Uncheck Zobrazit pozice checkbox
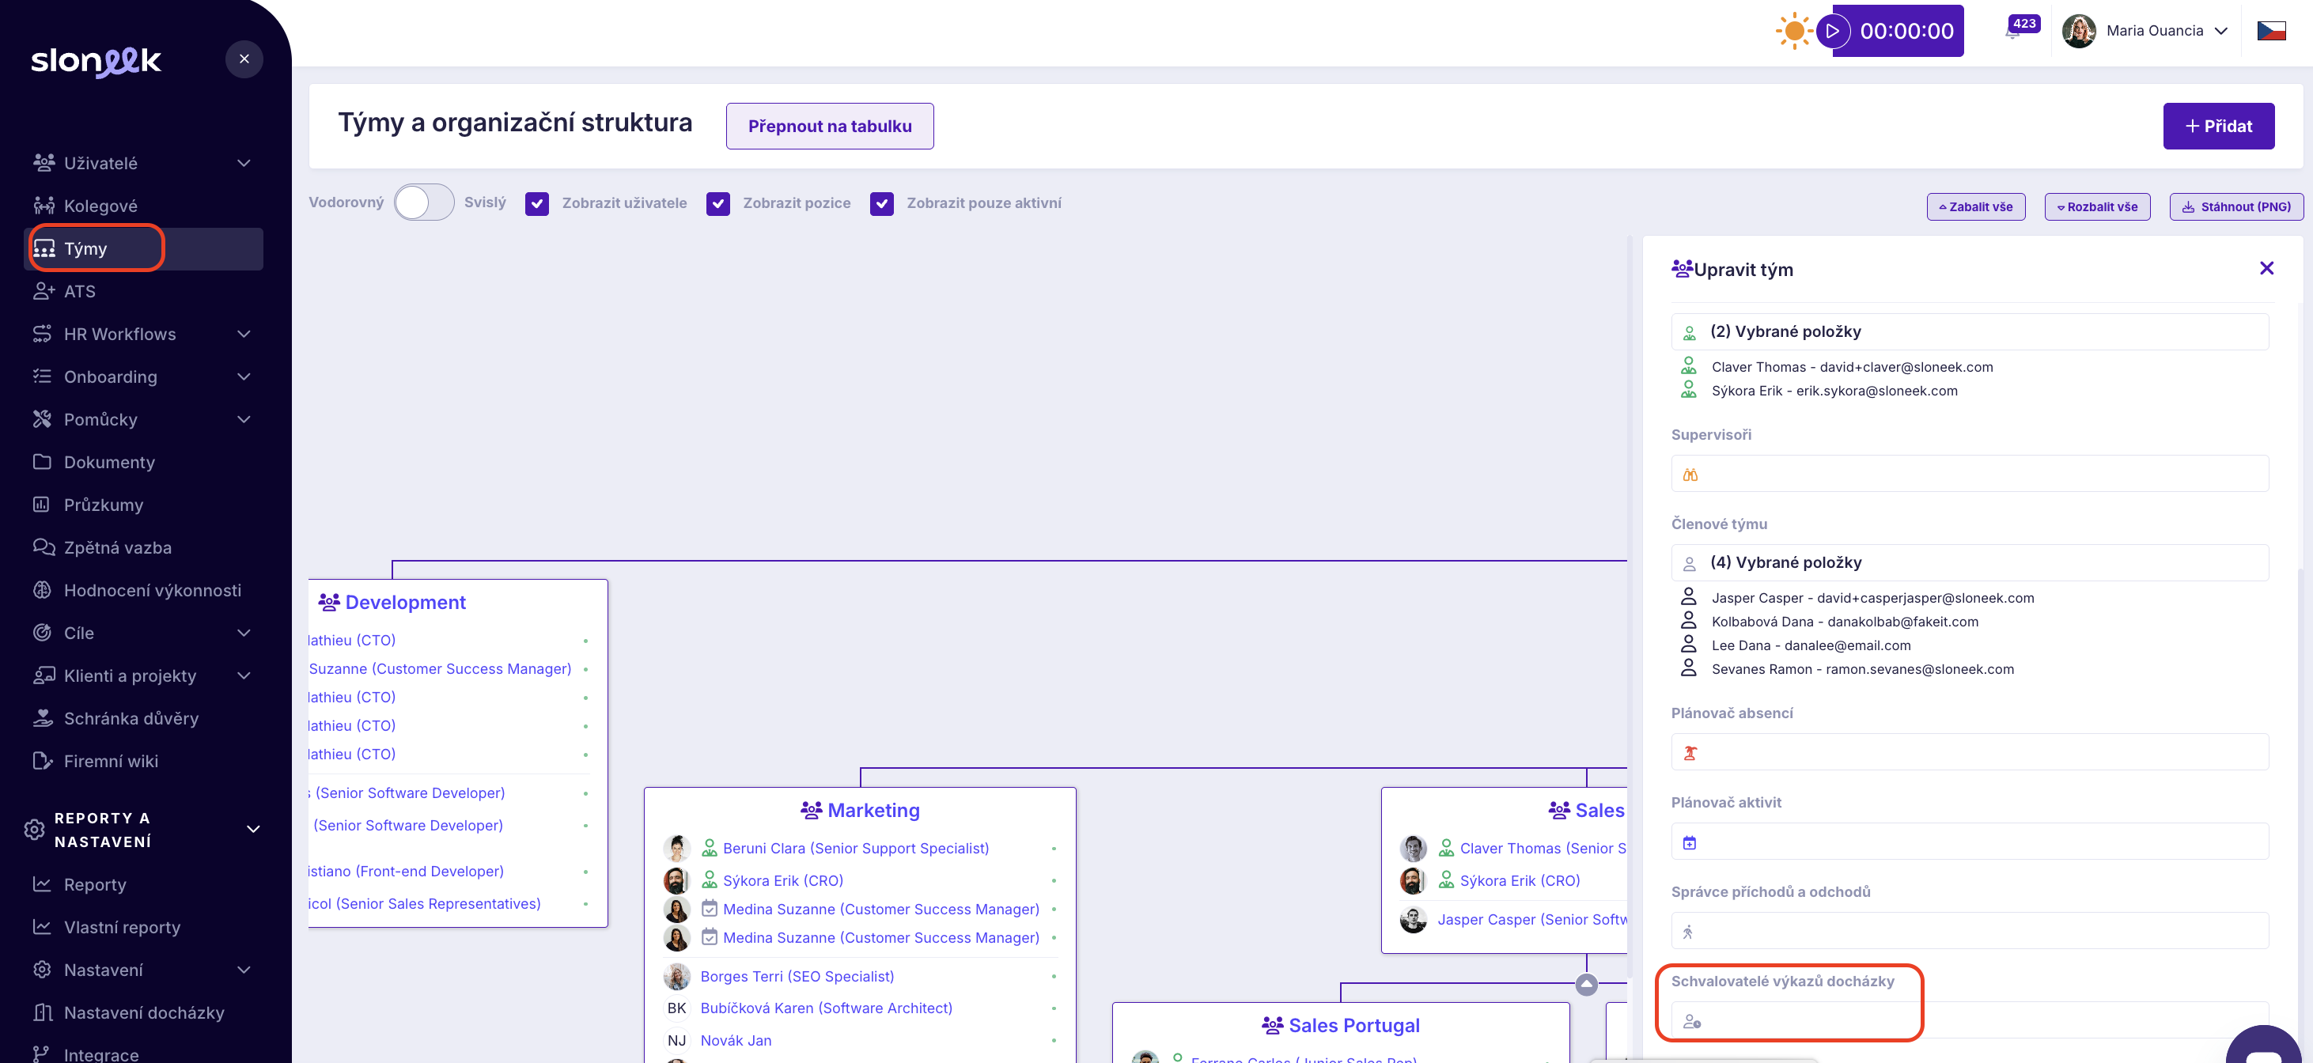The image size is (2313, 1063). [717, 203]
